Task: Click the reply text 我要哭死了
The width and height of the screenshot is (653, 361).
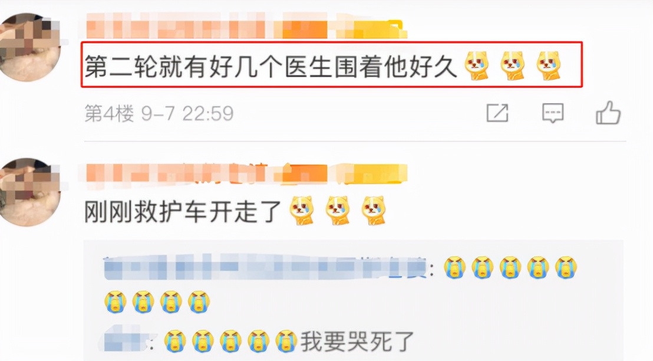Action: tap(357, 342)
